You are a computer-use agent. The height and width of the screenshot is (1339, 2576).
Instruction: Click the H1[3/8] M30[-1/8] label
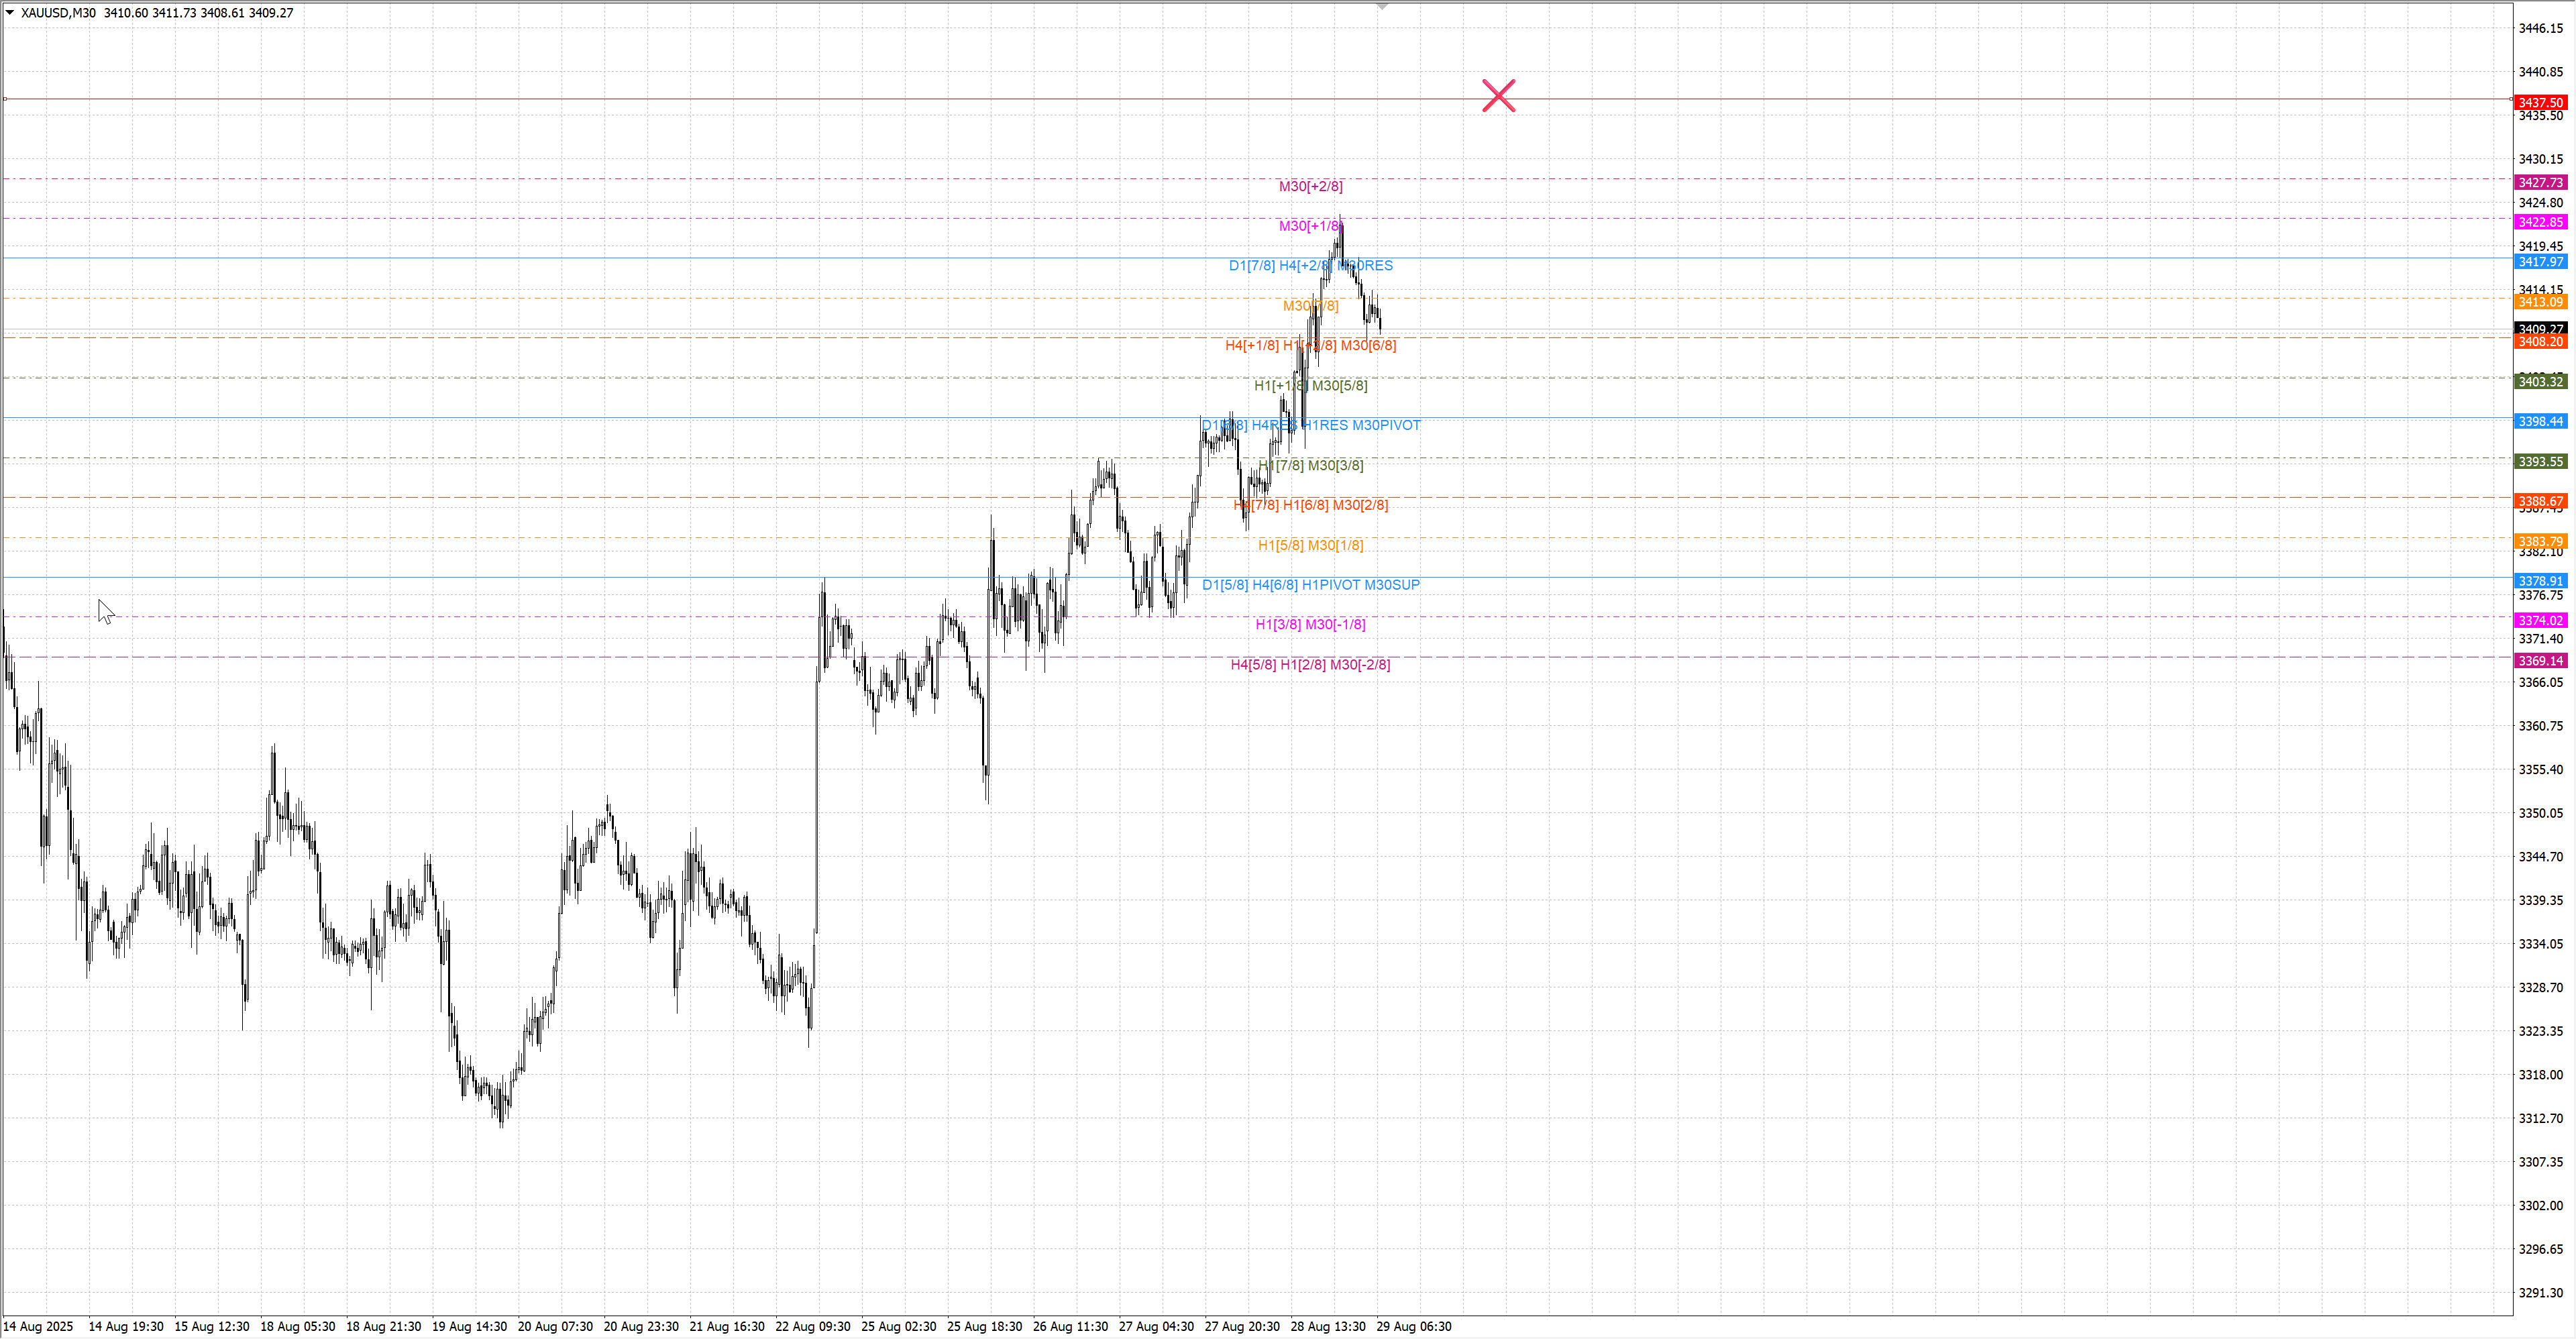coord(1310,625)
